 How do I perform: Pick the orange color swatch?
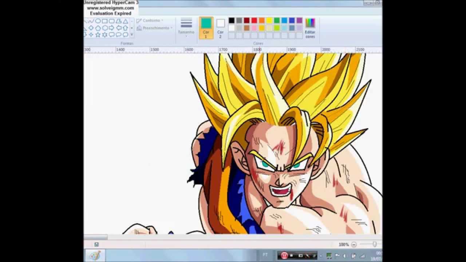pyautogui.click(x=262, y=20)
